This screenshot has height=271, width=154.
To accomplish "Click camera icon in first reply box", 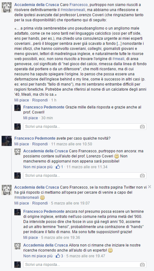I will point(142,127).
